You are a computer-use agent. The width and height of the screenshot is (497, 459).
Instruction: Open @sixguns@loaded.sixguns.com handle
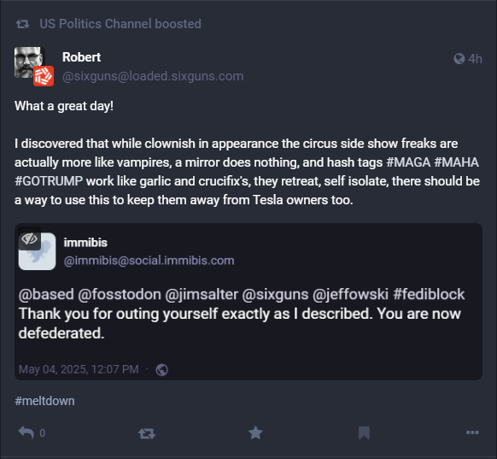[153, 76]
